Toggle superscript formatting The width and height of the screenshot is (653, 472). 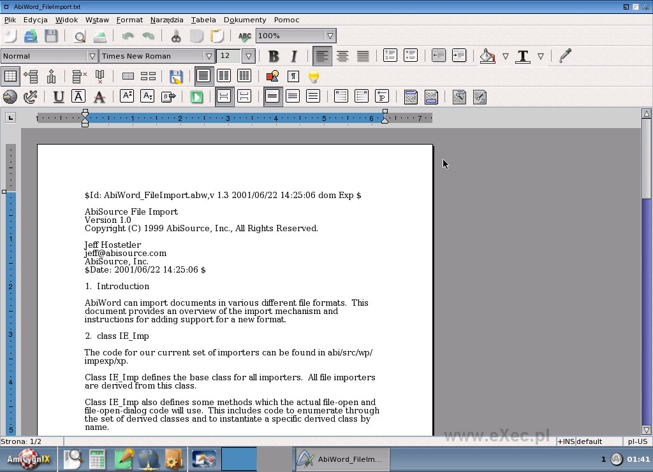(x=127, y=97)
